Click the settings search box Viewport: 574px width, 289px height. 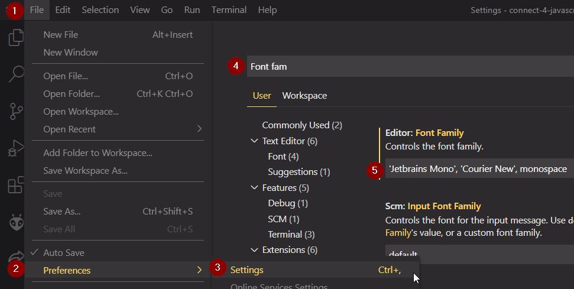[x=408, y=66]
